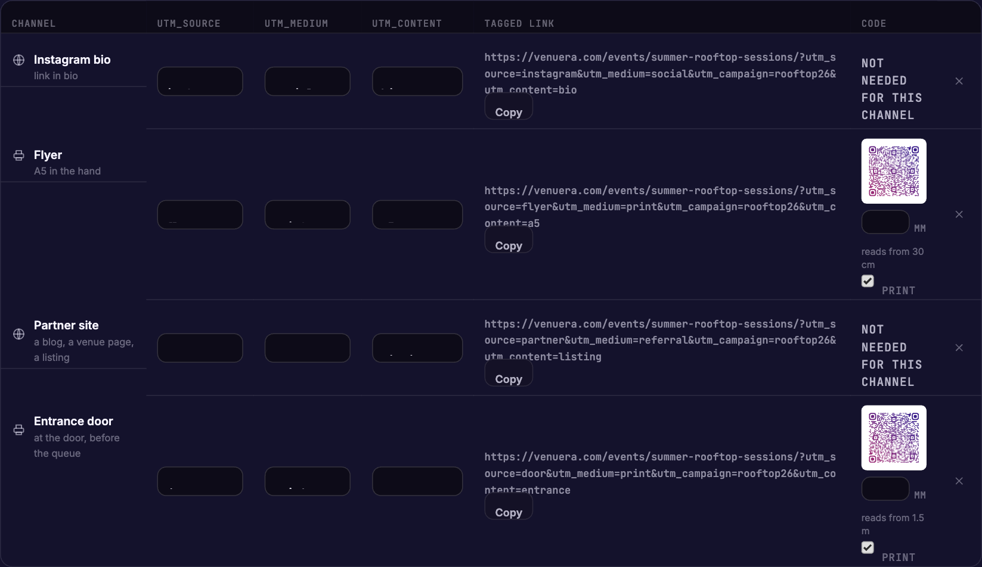Viewport: 982px width, 567px height.
Task: Edit utm_medium field for Instagram bio
Action: (307, 81)
